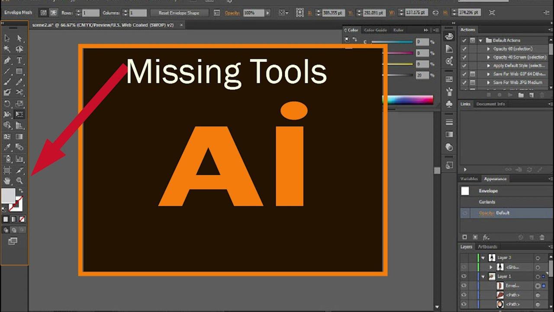The width and height of the screenshot is (554, 312).
Task: Select the Rotate tool
Action: point(7,104)
